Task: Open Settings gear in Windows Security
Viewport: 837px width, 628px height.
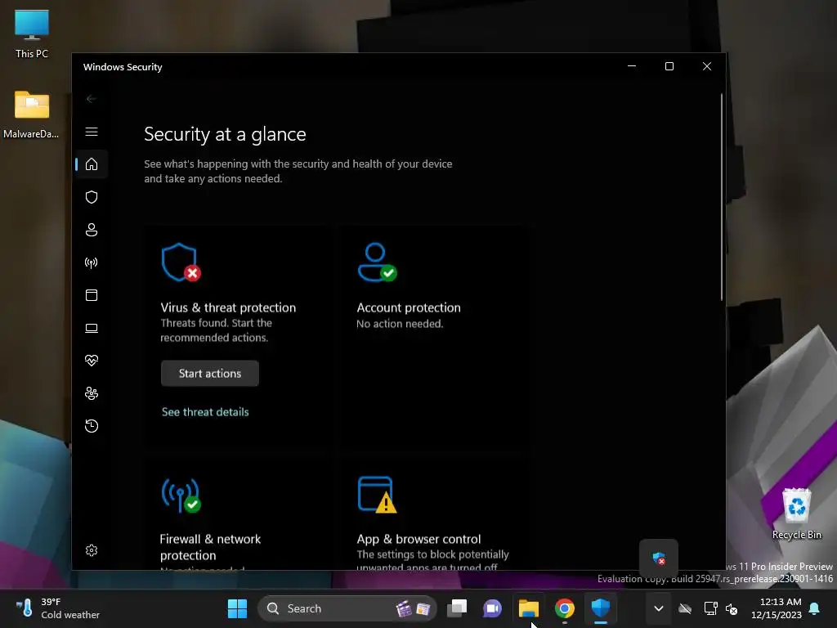Action: point(92,550)
